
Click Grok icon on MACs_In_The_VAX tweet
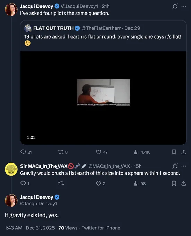(x=175, y=166)
